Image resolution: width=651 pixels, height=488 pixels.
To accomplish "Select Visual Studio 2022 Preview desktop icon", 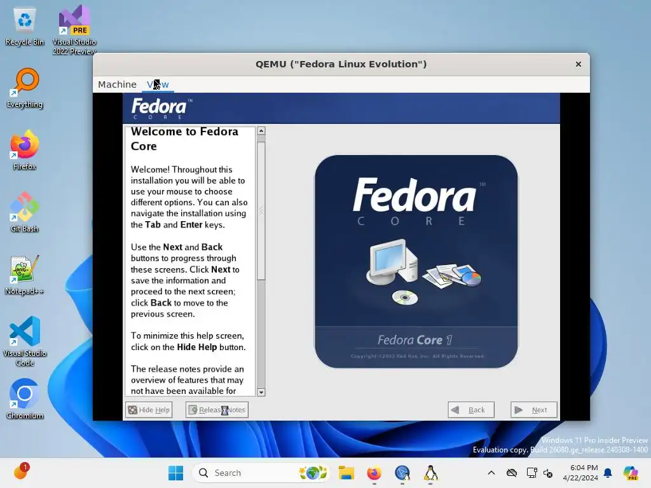I will point(74,30).
